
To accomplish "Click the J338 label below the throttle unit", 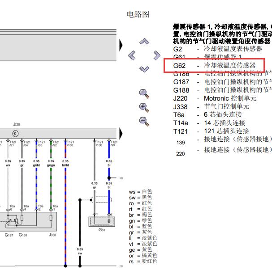I will [52, 235].
